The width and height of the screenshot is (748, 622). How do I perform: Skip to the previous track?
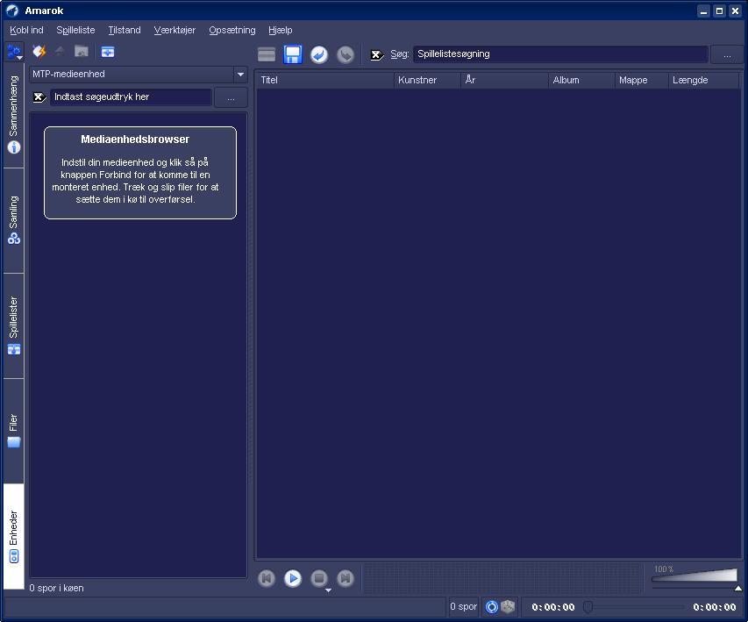pos(267,578)
